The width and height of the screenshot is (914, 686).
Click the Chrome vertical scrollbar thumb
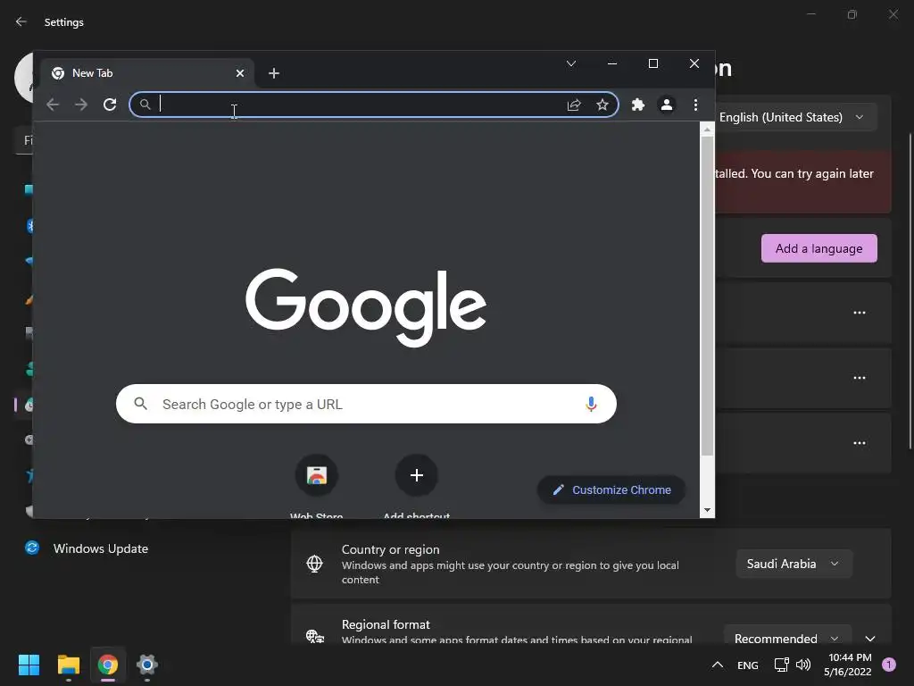coord(707,297)
